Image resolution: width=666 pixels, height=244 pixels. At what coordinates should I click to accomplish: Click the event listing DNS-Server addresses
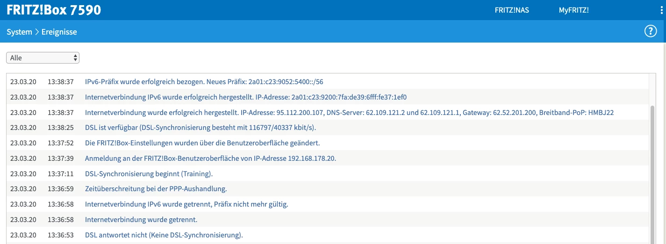(x=349, y=113)
